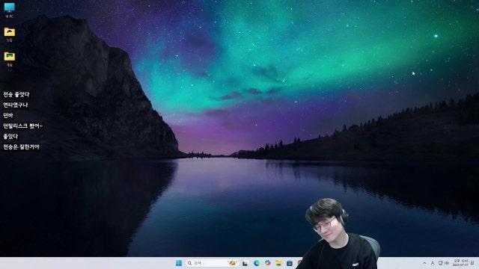Click the input language indicator in tray
The width and height of the screenshot is (479, 269).
point(433,263)
